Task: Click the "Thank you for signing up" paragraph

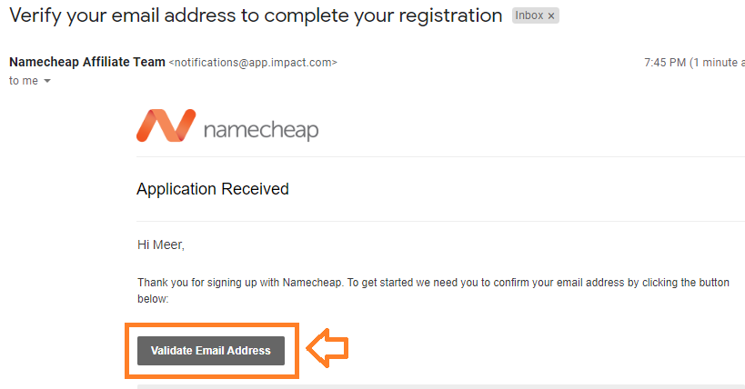Action: (433, 291)
